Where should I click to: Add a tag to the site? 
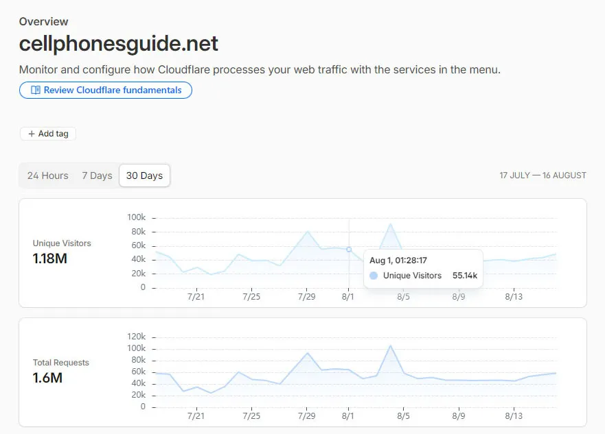(48, 134)
